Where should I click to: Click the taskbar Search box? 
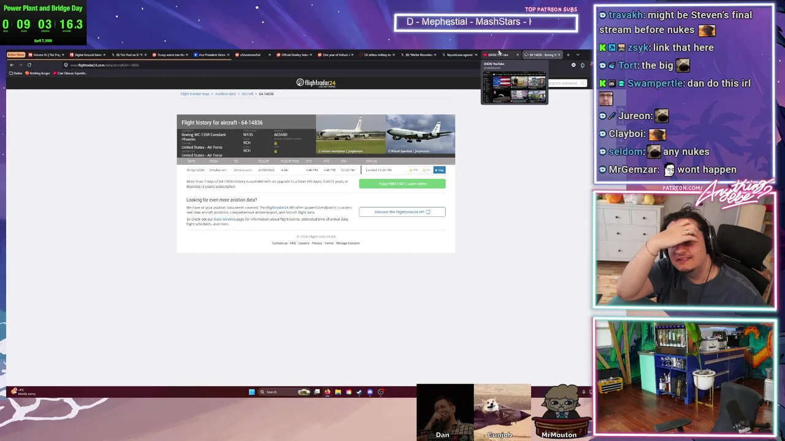[x=284, y=392]
